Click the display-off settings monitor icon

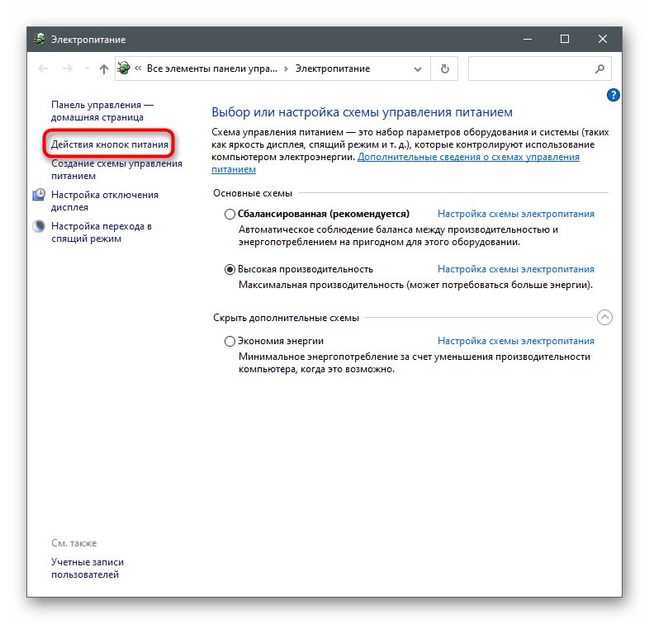pos(39,195)
